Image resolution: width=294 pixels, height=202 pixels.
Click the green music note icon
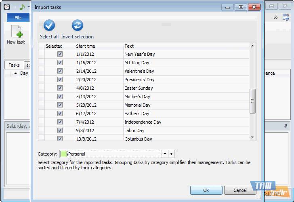[x=22, y=7]
